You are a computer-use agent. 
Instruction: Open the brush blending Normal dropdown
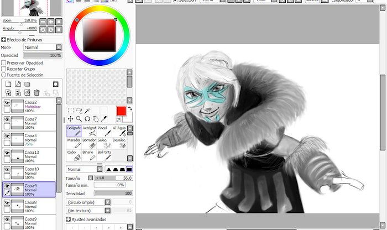click(x=84, y=169)
